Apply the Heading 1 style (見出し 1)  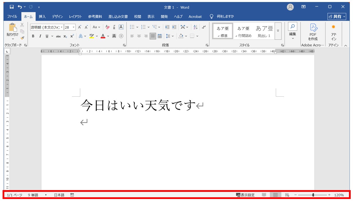click(264, 31)
